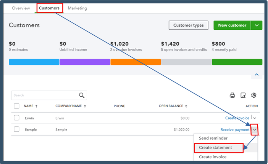The width and height of the screenshot is (268, 164).
Task: Collapse the money bar section chevron
Action: pyautogui.click(x=257, y=75)
